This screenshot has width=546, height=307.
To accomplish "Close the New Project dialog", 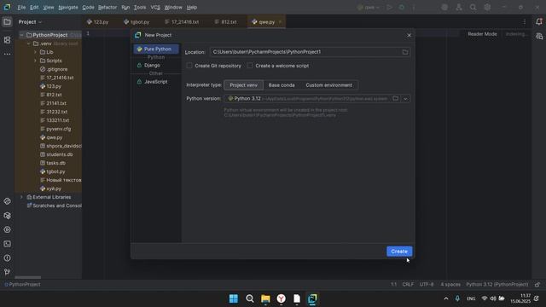I will point(409,35).
